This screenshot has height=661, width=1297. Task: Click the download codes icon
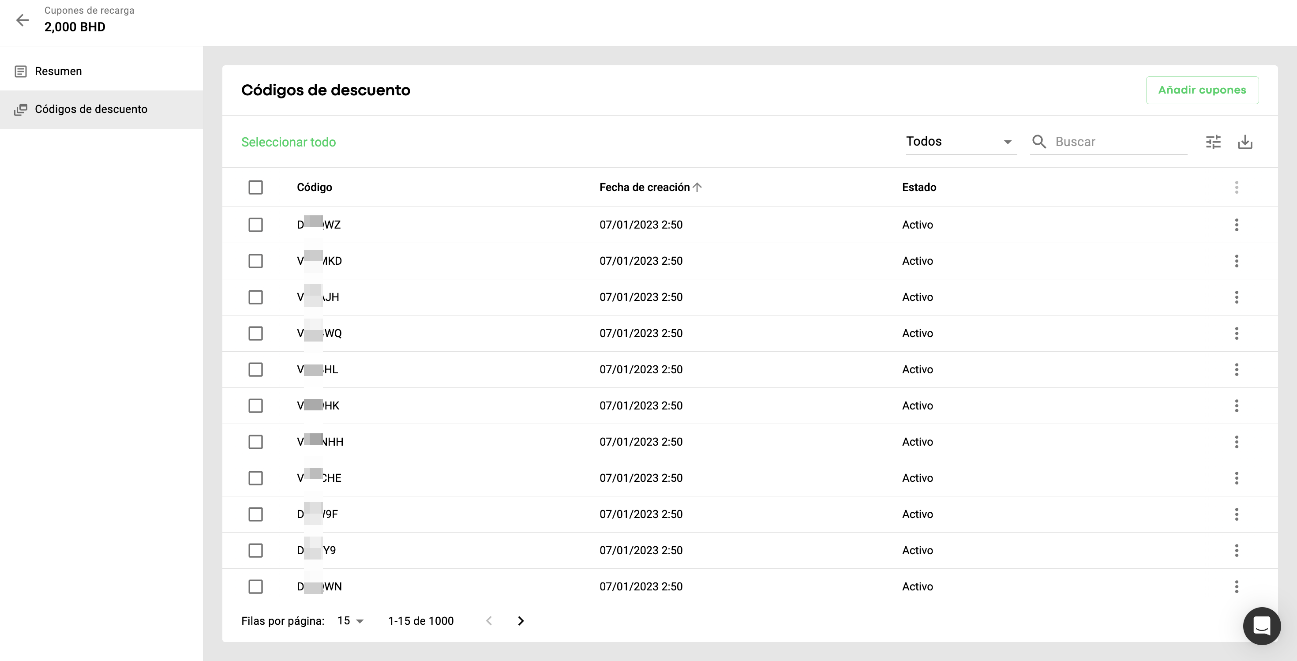1245,142
